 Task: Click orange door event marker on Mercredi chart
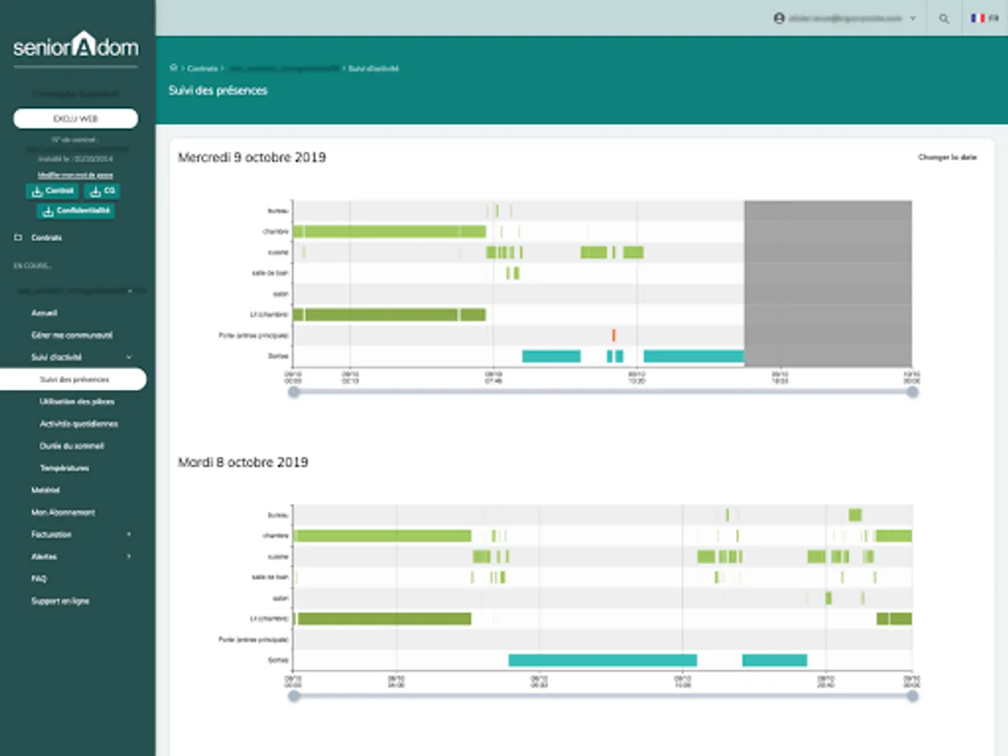click(x=613, y=335)
